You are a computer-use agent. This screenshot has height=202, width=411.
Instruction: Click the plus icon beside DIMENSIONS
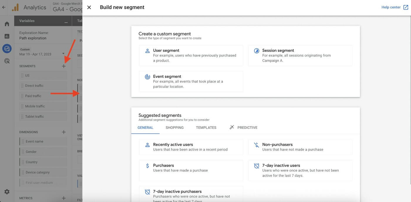pos(63,132)
